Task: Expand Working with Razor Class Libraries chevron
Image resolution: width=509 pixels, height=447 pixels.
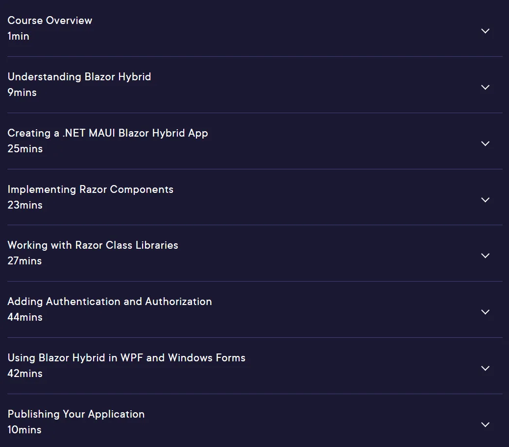Action: pos(485,256)
